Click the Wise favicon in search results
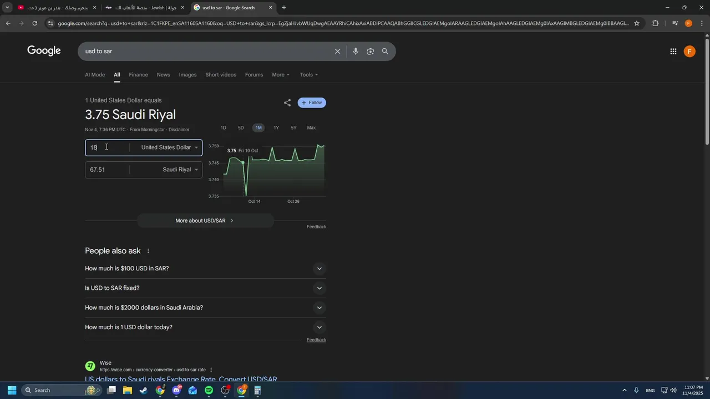 click(90, 366)
